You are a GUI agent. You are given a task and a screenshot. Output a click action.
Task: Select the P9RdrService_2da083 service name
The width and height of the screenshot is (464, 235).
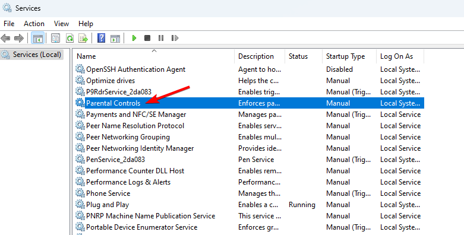pos(119,91)
